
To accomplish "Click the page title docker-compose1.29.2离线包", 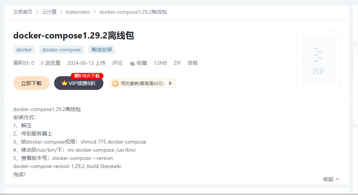I will (x=73, y=36).
